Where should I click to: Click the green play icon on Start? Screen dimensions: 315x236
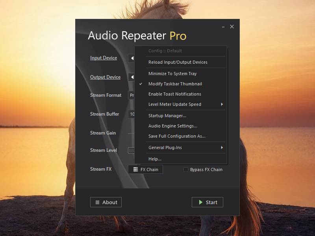coord(200,202)
